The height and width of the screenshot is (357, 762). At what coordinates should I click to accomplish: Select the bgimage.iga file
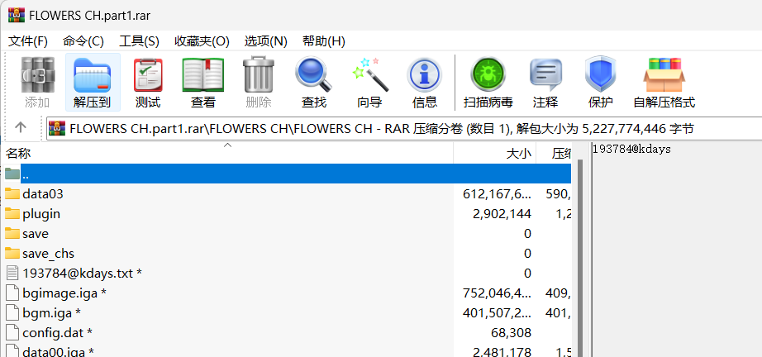pos(58,293)
